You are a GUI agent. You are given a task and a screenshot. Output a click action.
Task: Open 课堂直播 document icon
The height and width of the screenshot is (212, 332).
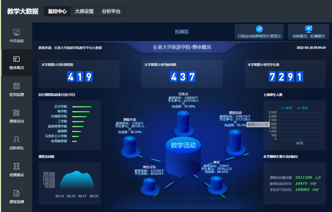point(16,193)
